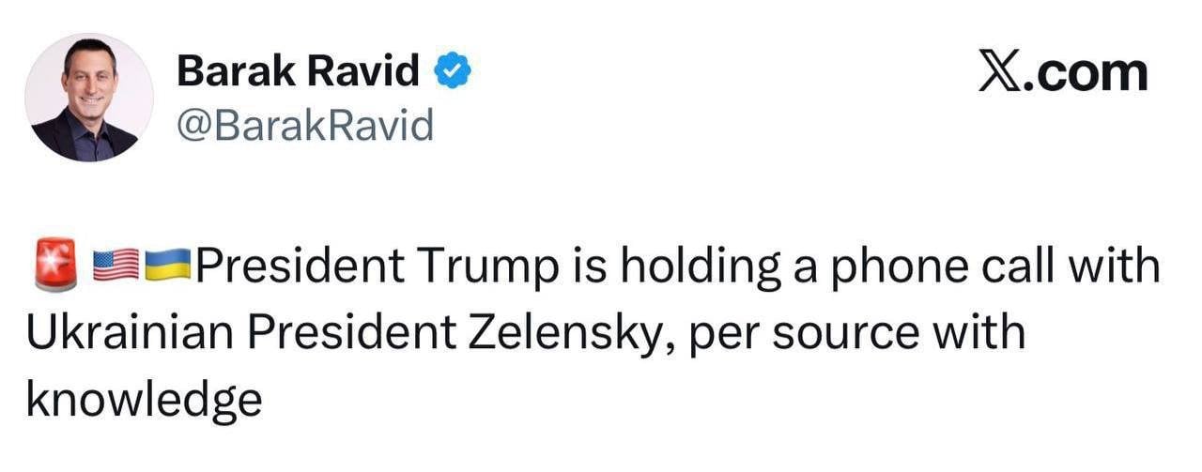Click the United States flag emoji
The width and height of the screenshot is (1202, 472).
coord(116,266)
